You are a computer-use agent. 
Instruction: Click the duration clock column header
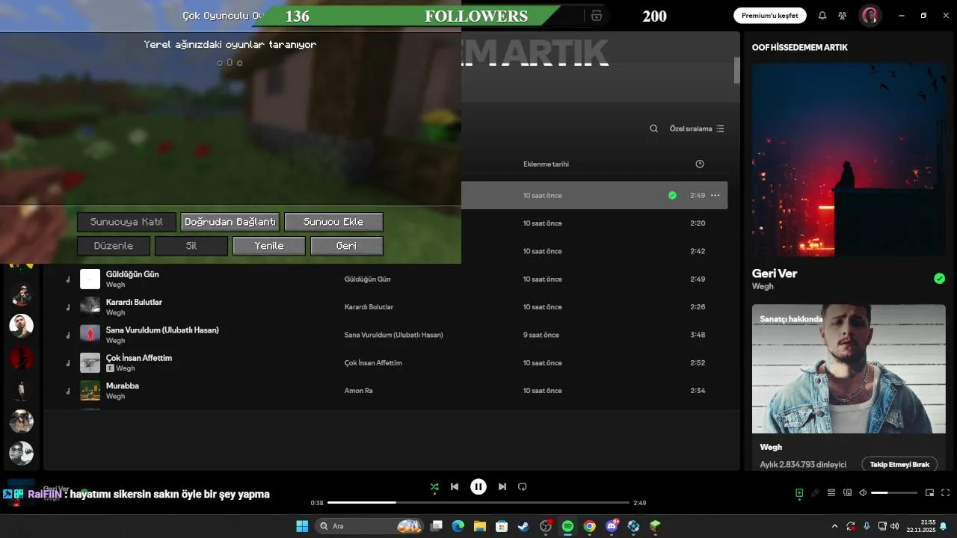[700, 164]
